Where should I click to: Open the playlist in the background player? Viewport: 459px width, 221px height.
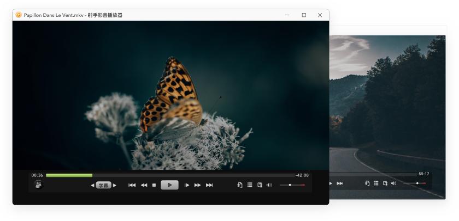tap(376, 183)
